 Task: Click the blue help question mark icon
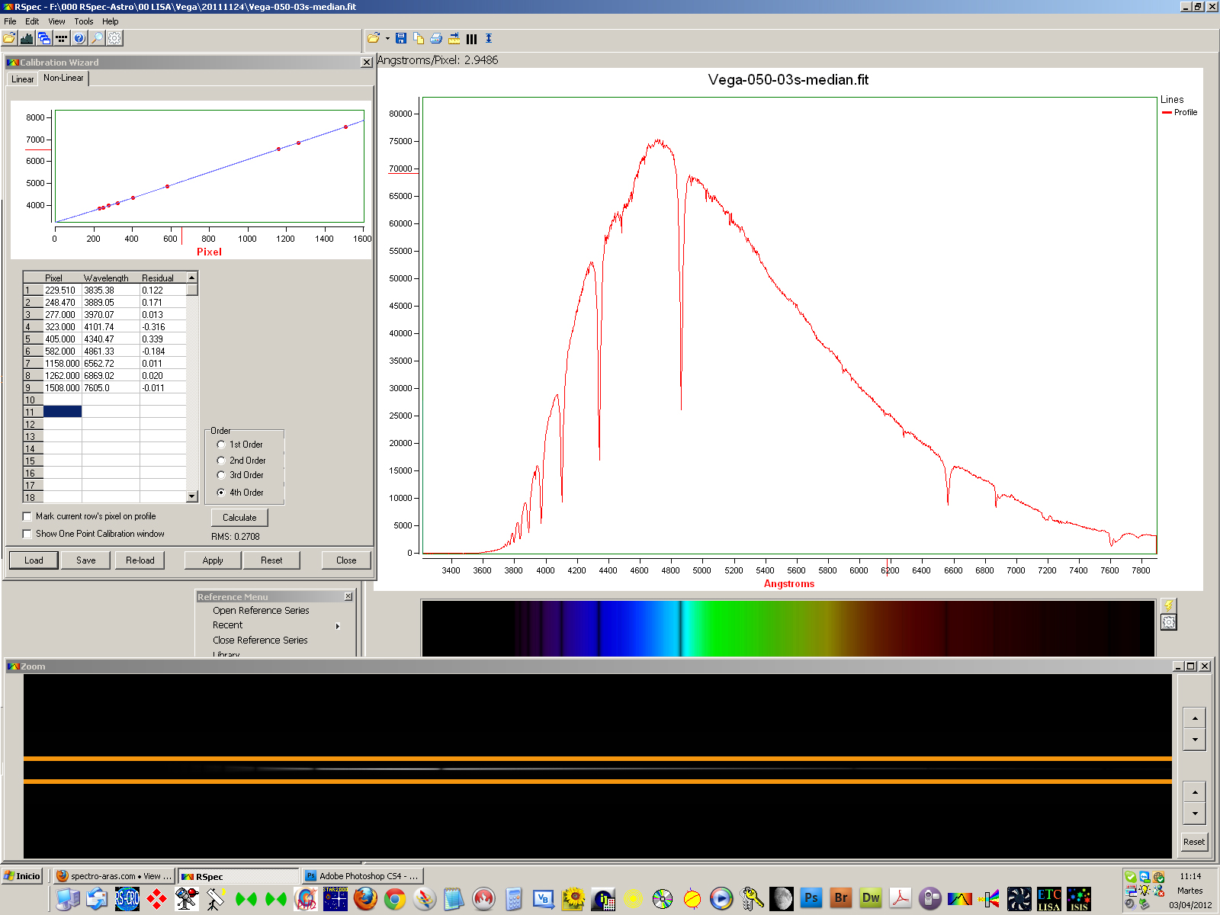tap(79, 38)
